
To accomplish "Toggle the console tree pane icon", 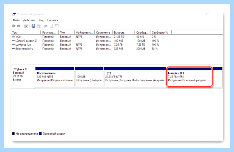I will point(26,26).
